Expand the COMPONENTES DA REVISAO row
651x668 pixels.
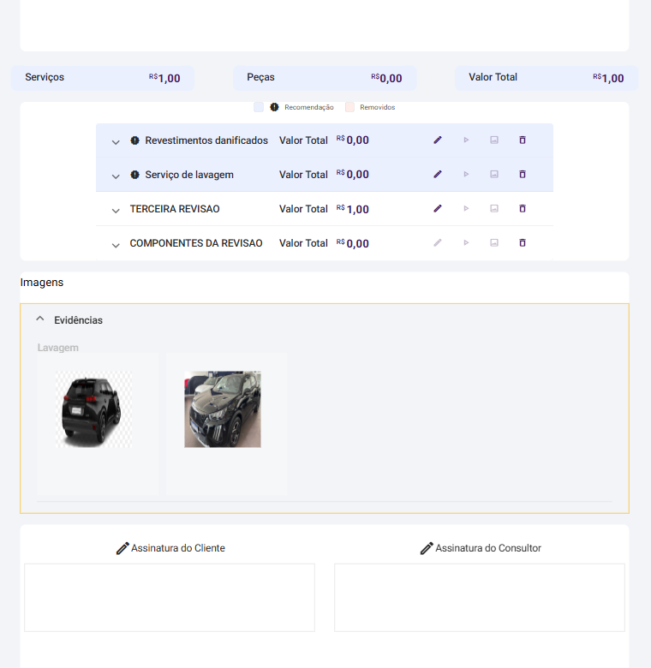(116, 245)
